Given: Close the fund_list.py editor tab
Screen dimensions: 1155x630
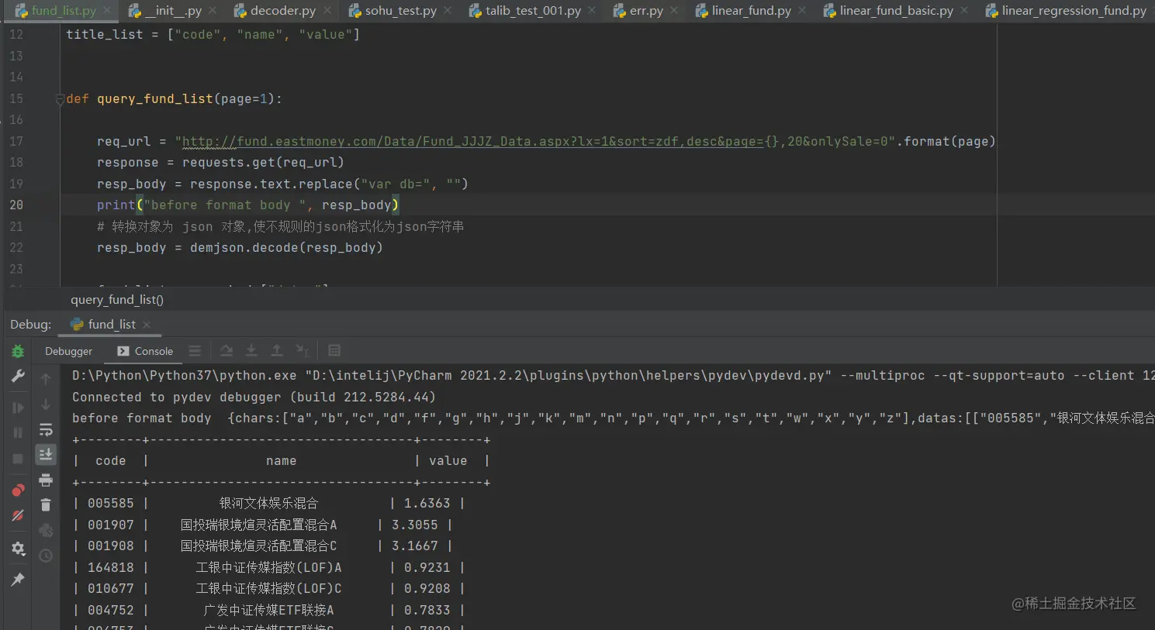Looking at the screenshot, I should point(108,11).
